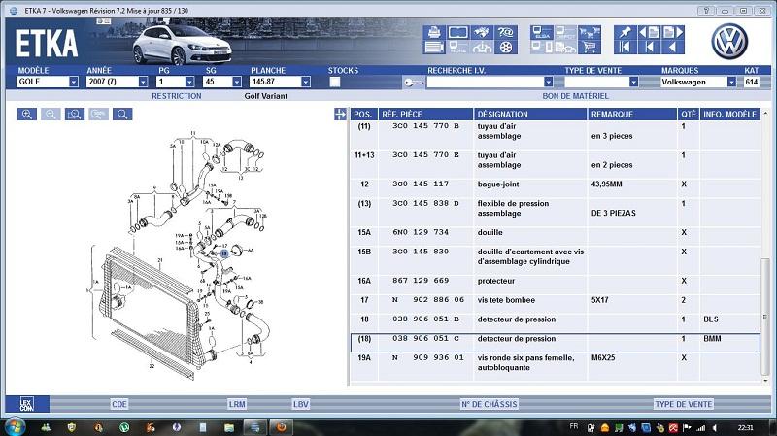The image size is (777, 436).
Task: Click the CDE button
Action: coord(119,404)
